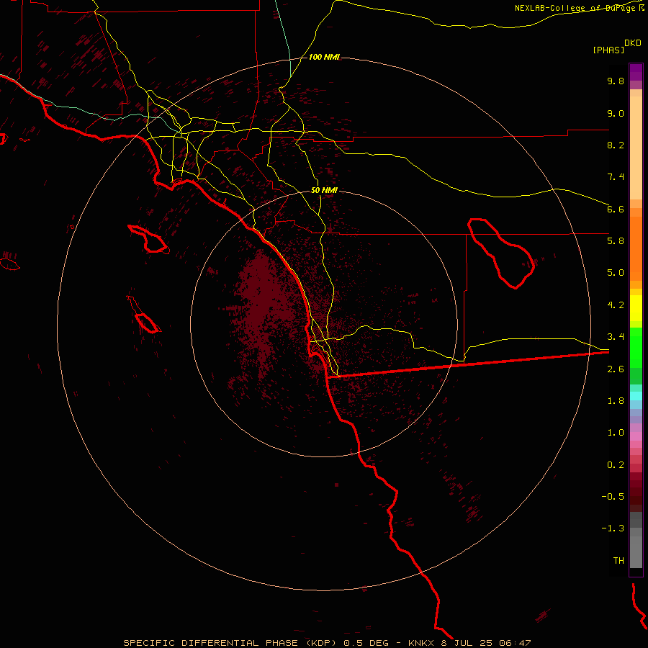Screen dimensions: 648x648
Task: Click the 7.4 scale label
Action: [616, 177]
